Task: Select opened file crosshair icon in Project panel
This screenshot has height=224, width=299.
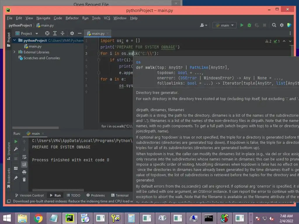Action: [x=47, y=33]
